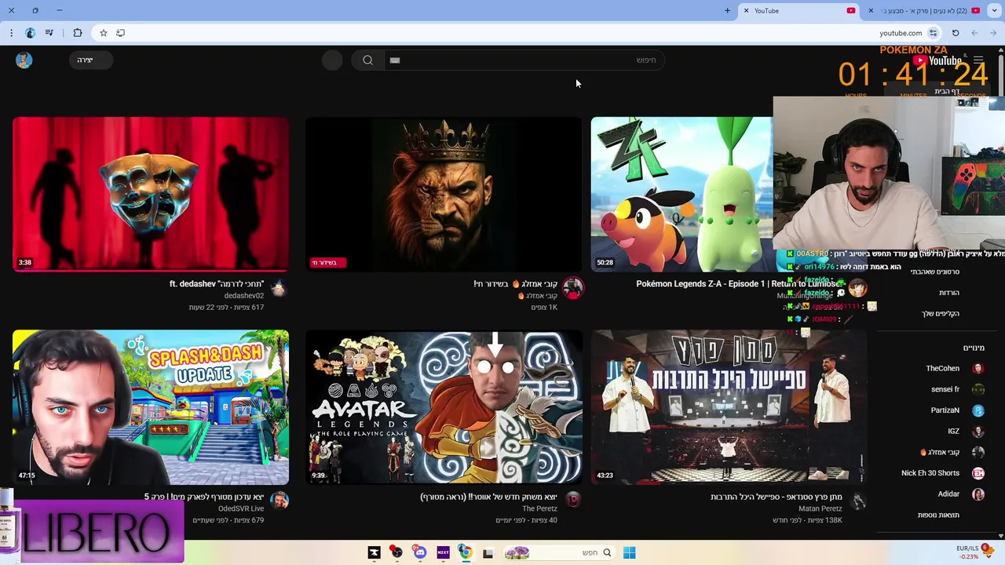The image size is (1005, 565).
Task: Open a new tab with plus button
Action: coord(727,11)
